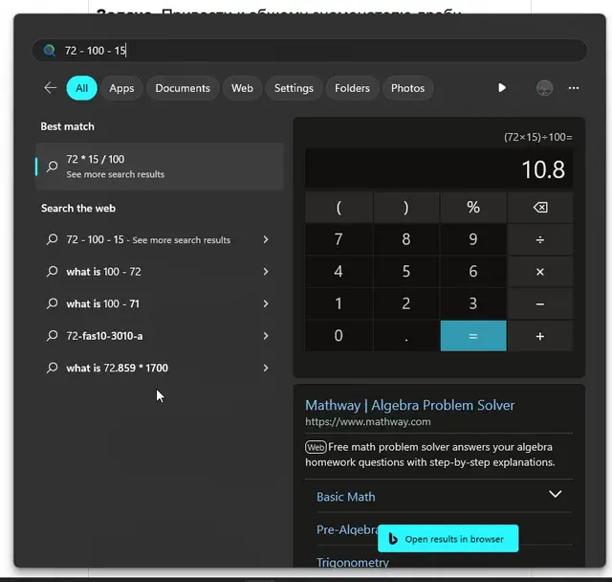The height and width of the screenshot is (582, 612).
Task: Switch to the Photos filter tab
Action: [x=407, y=88]
